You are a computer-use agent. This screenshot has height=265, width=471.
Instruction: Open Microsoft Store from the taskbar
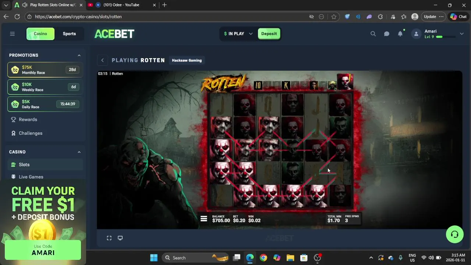pyautogui.click(x=304, y=258)
